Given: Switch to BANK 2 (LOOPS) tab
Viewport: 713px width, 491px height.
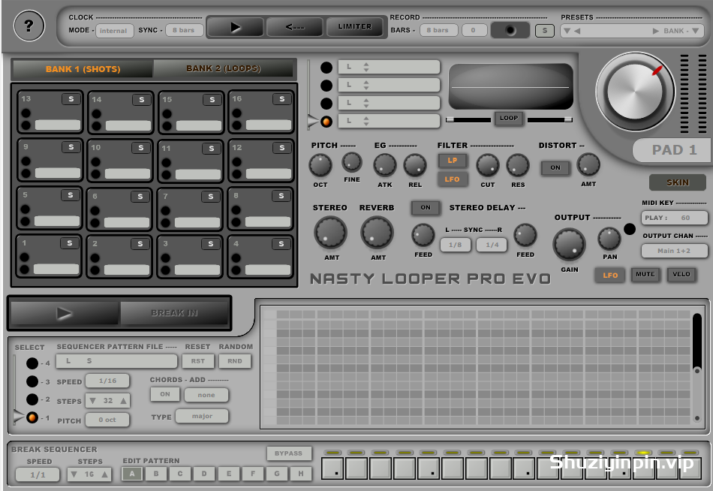Looking at the screenshot, I should pos(223,69).
